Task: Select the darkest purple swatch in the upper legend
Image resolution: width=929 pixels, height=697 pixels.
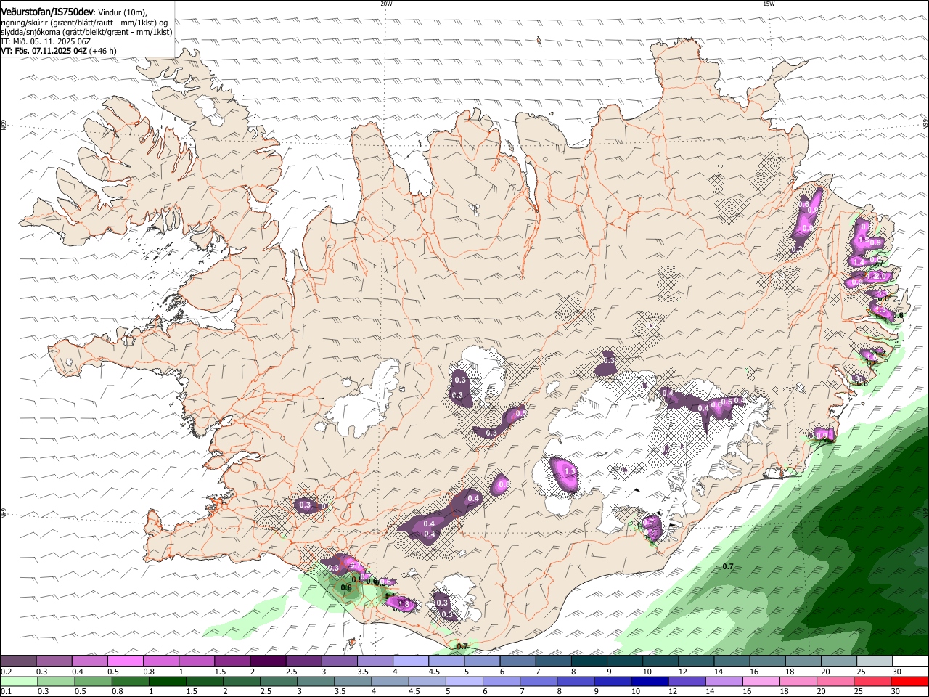Action: [267, 661]
